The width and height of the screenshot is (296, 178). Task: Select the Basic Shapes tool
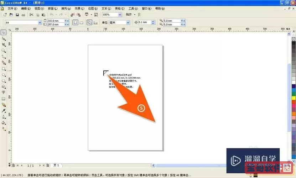(4, 87)
